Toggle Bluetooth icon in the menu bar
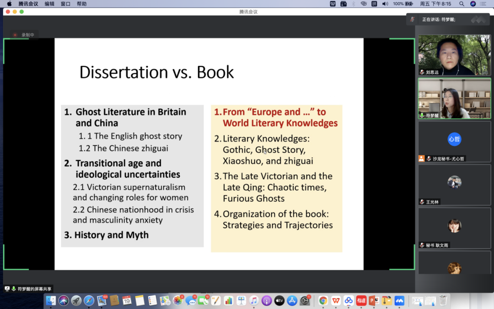The height and width of the screenshot is (309, 494). point(353,4)
